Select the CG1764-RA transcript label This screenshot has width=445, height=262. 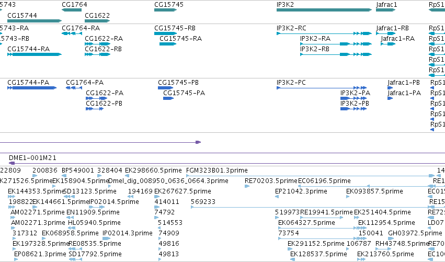[81, 28]
